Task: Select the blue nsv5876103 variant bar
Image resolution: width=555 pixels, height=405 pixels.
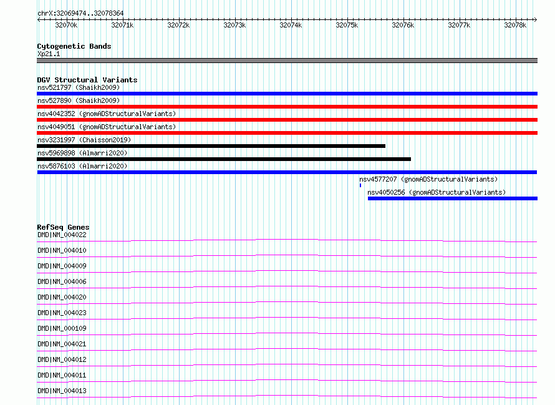Action: pyautogui.click(x=287, y=172)
